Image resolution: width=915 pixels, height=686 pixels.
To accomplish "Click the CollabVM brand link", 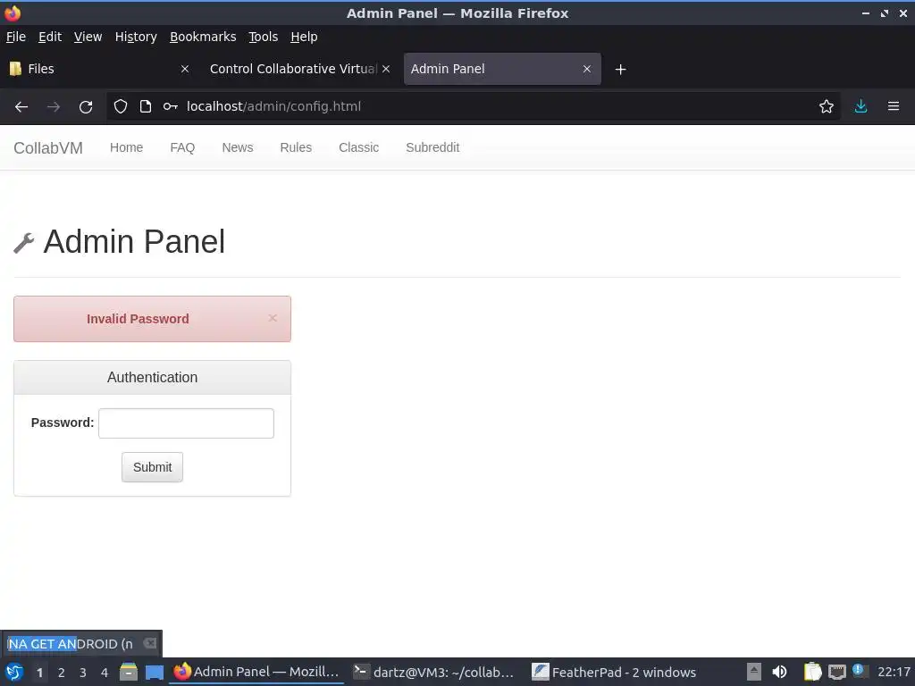I will pyautogui.click(x=48, y=148).
